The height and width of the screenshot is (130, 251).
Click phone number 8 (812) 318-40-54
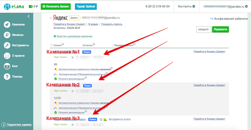coord(158,7)
